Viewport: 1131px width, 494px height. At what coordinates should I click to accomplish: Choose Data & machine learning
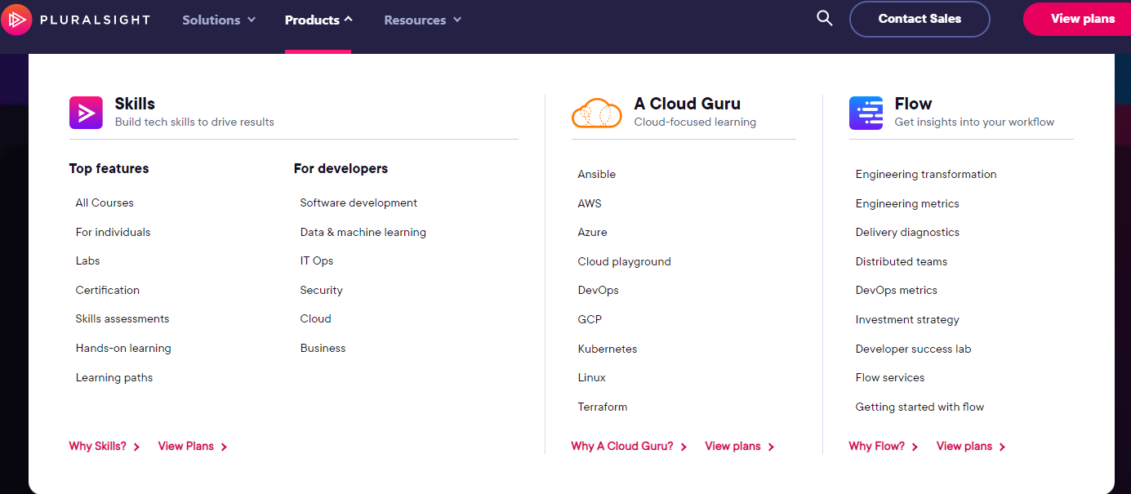click(363, 232)
